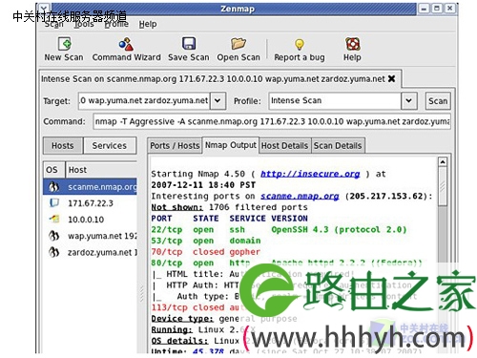Click the 70/tcp closed gopher line
Image resolution: width=477 pixels, height=358 pixels.
[x=205, y=252]
